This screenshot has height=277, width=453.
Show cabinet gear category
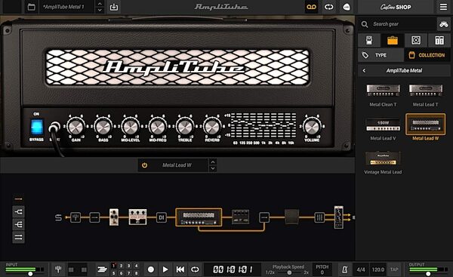point(416,41)
